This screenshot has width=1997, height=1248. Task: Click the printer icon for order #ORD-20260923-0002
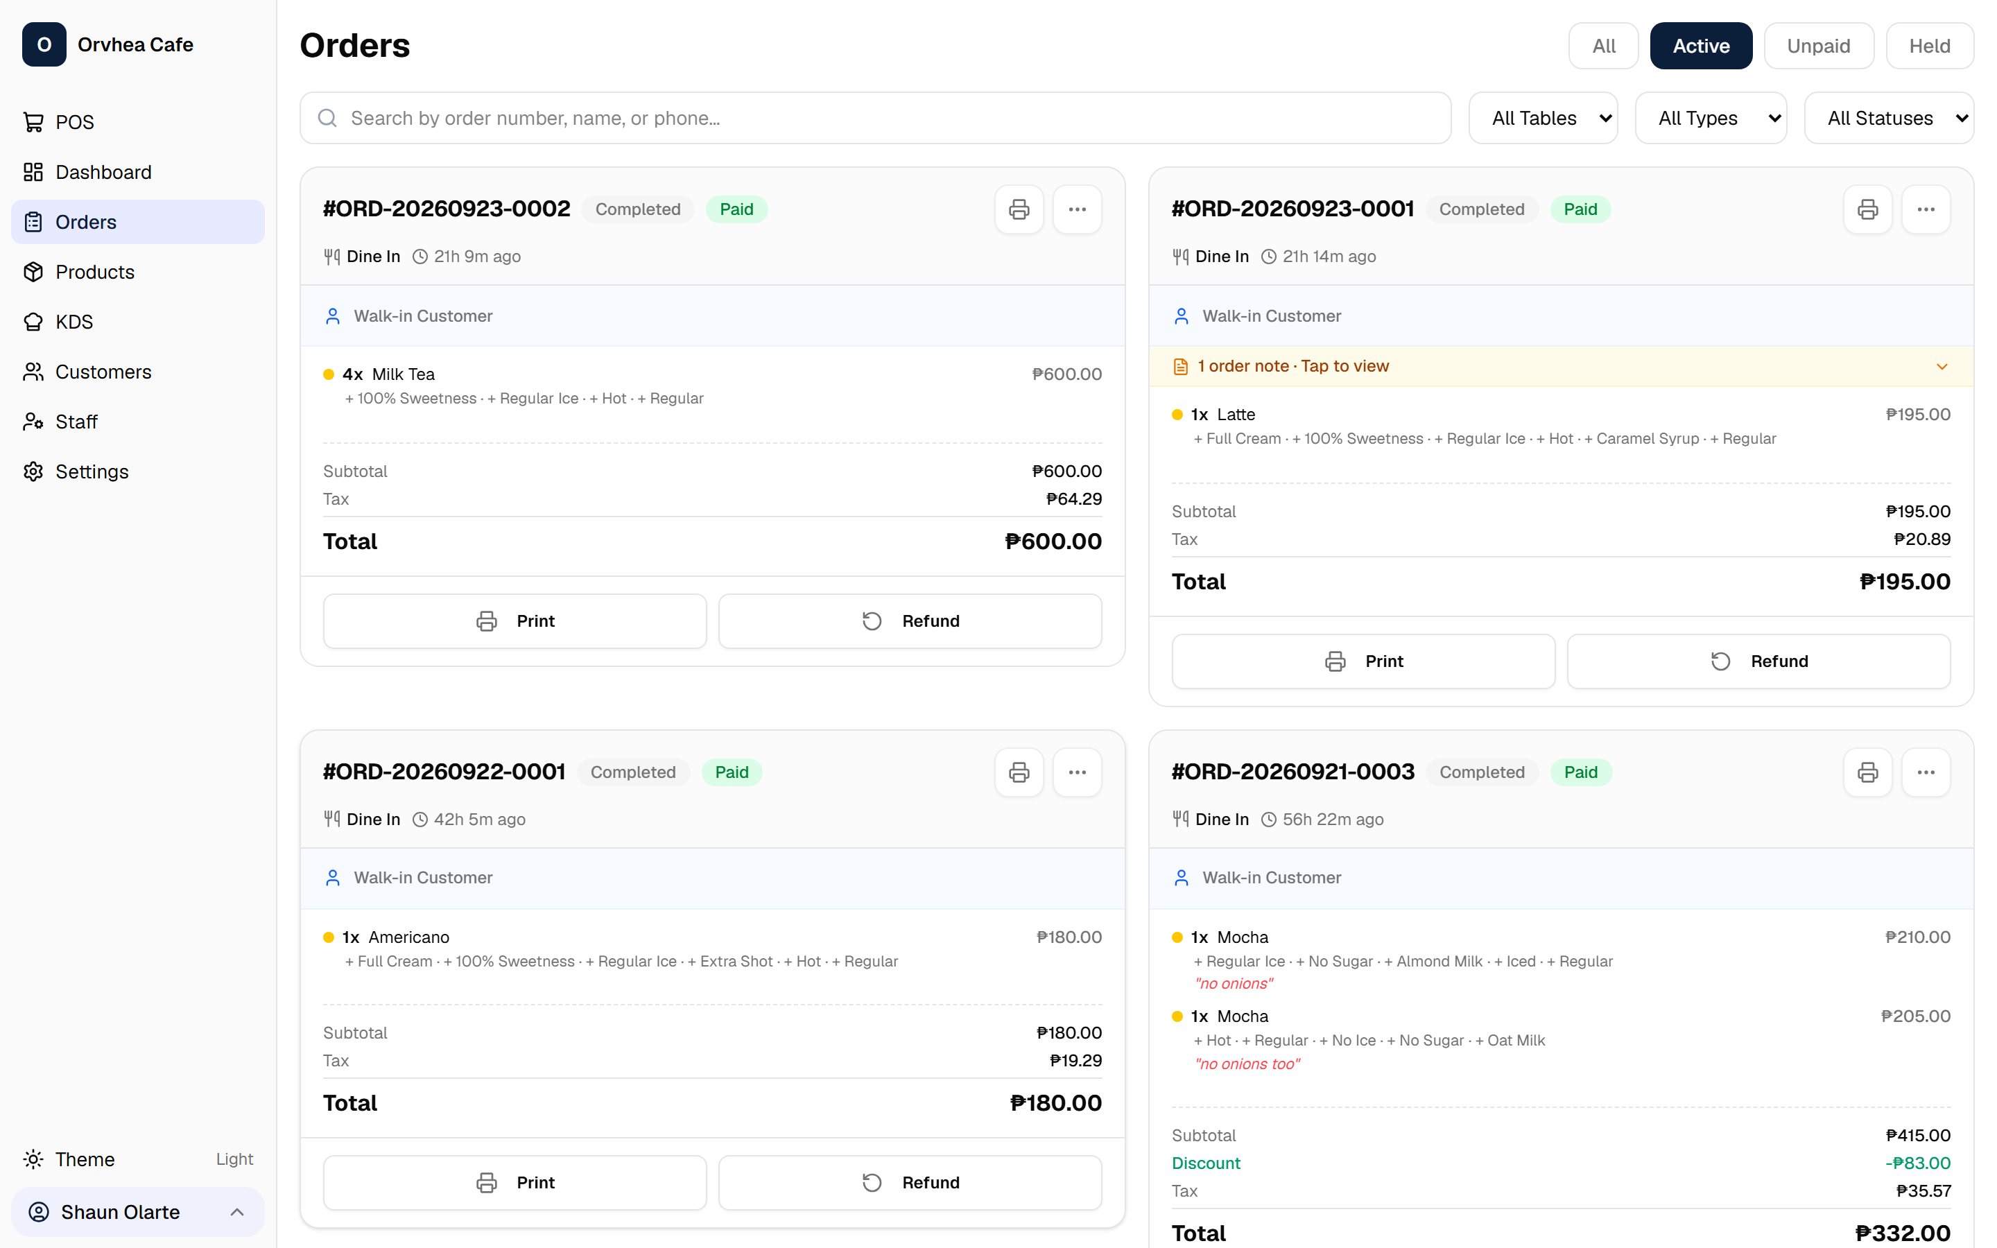pos(1019,209)
